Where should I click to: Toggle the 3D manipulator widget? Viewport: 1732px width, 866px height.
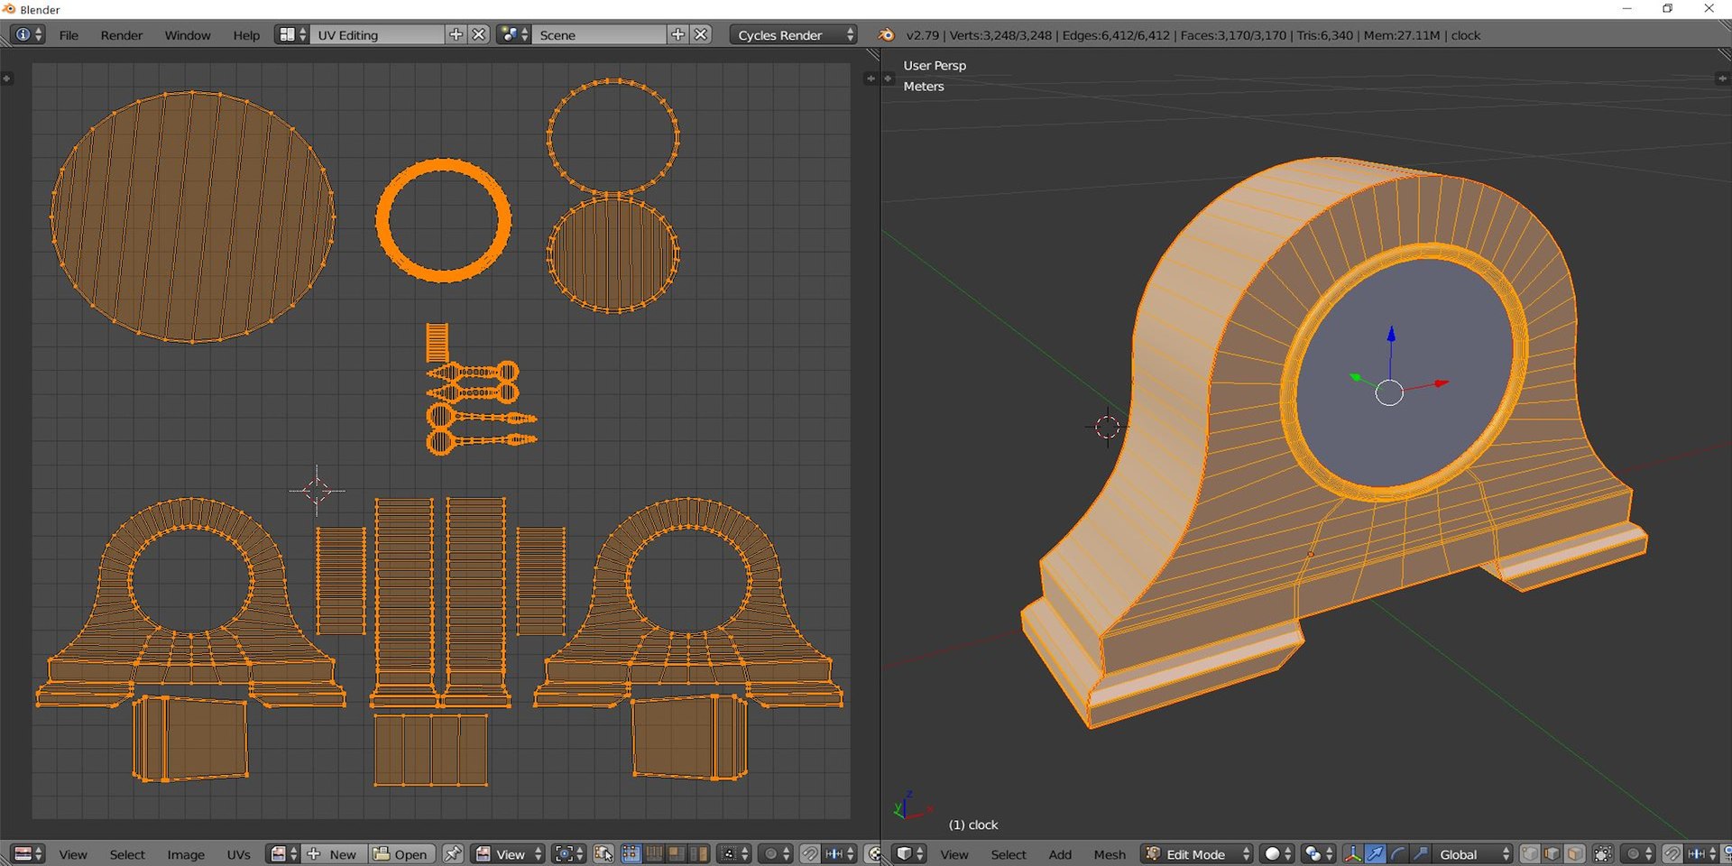tap(1353, 854)
